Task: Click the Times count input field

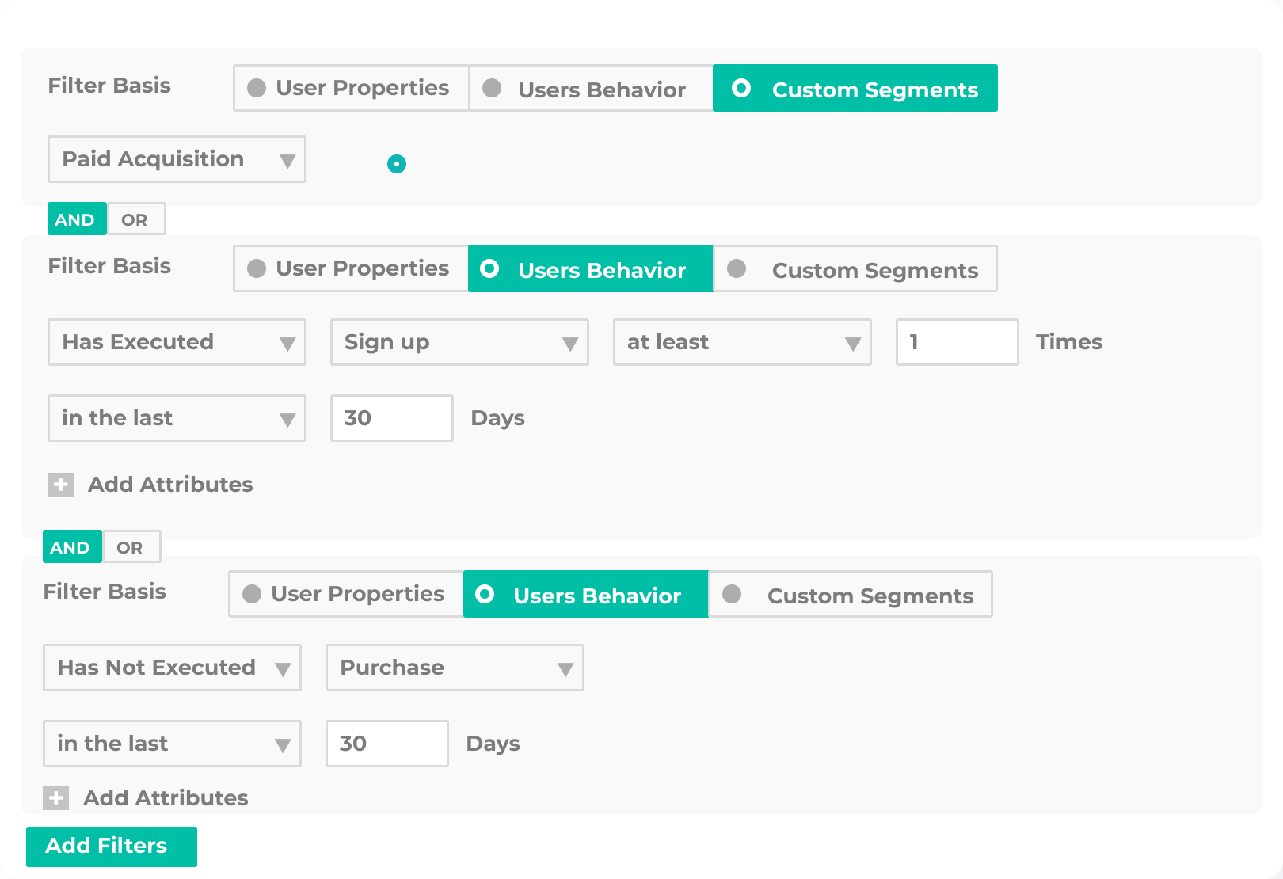Action: [x=957, y=342]
